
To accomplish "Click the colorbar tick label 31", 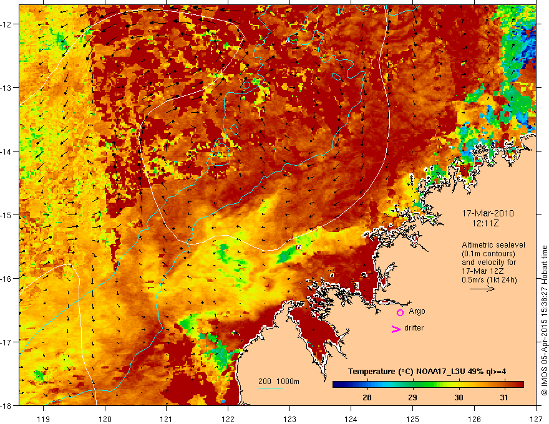I will click(504, 397).
